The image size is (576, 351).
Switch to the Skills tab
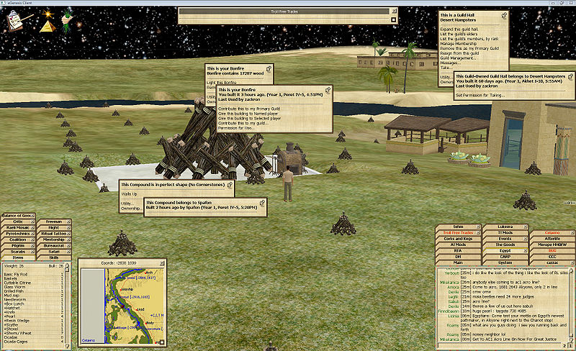tap(54, 257)
